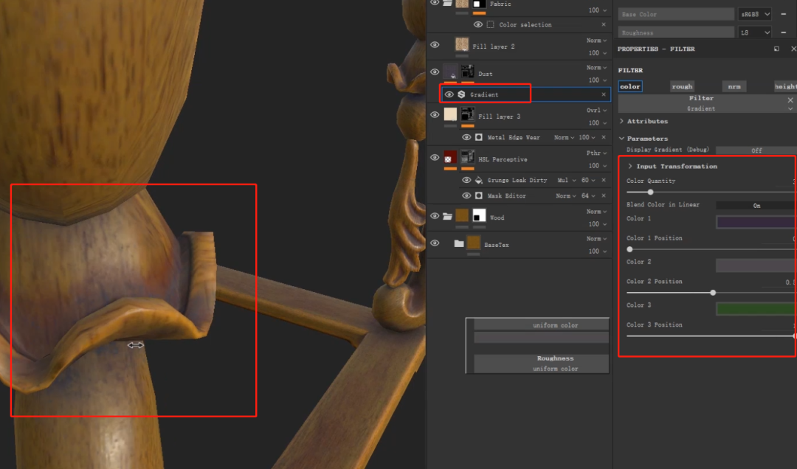Select the Dust layer mask thumbnail
This screenshot has width=797, height=469.
[468, 72]
